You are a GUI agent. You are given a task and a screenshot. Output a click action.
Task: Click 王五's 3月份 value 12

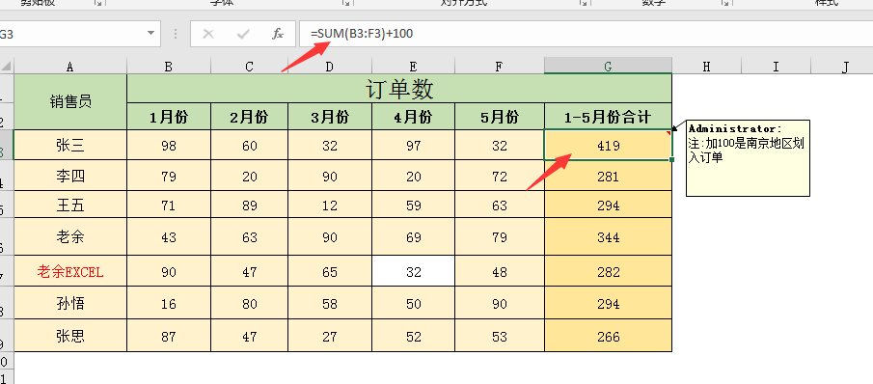coord(330,205)
